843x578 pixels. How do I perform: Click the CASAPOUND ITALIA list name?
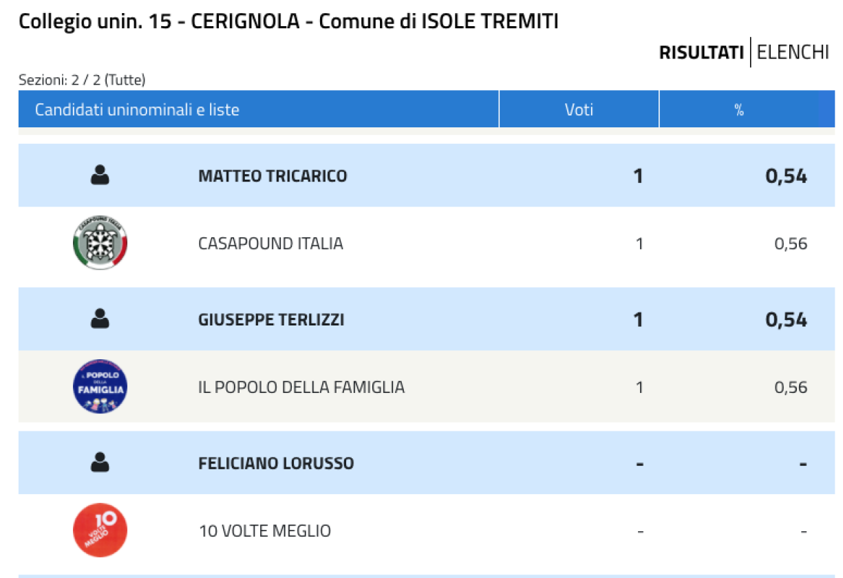[270, 244]
